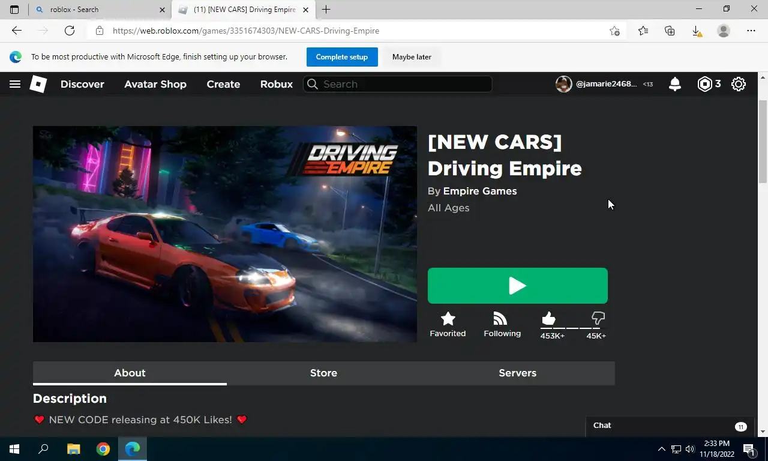
Task: Open the Avatar Shop page
Action: 155,84
